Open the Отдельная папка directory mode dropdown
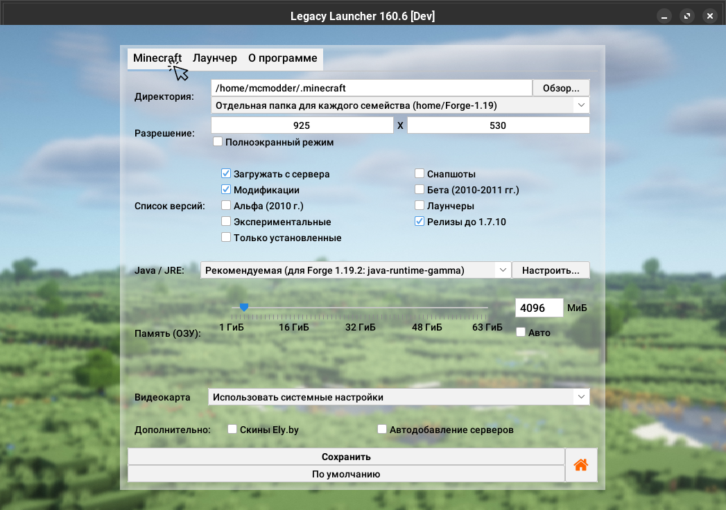This screenshot has width=726, height=510. 400,105
